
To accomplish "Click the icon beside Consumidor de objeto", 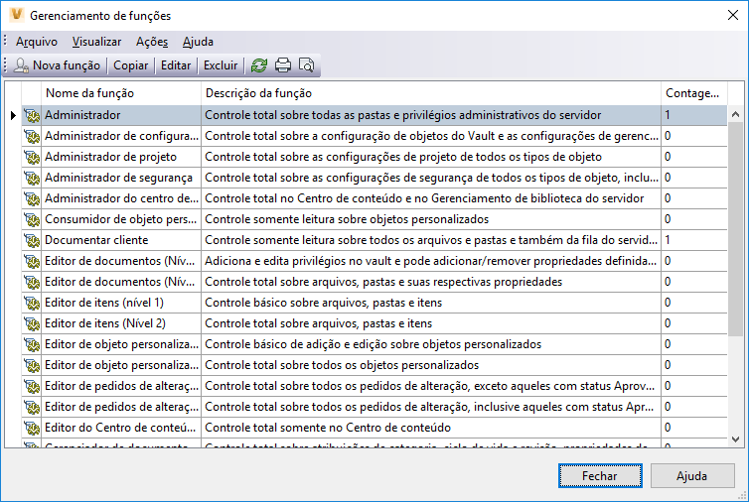I will click(31, 219).
